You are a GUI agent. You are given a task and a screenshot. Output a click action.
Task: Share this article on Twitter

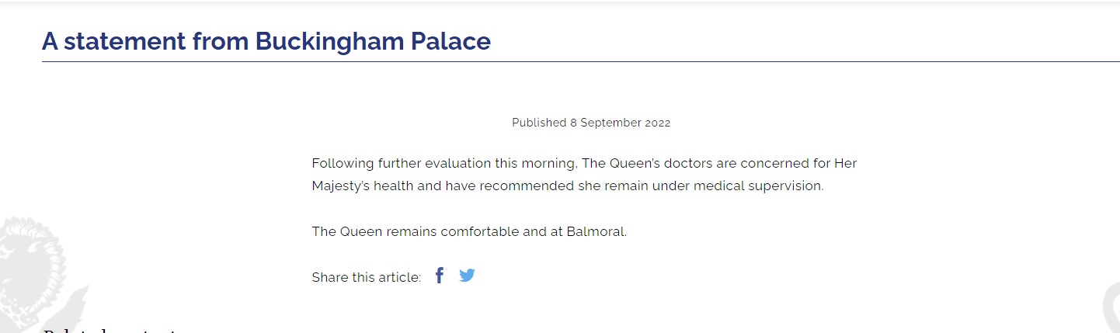click(467, 276)
